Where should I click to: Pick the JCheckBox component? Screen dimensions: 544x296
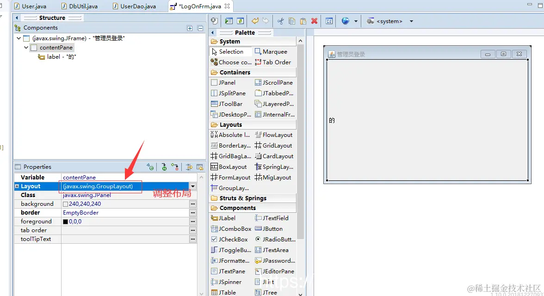[229, 240]
